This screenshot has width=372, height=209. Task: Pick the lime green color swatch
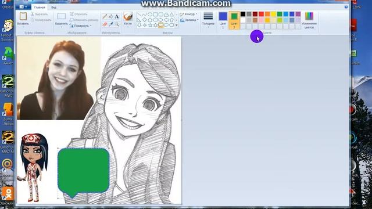click(x=280, y=20)
